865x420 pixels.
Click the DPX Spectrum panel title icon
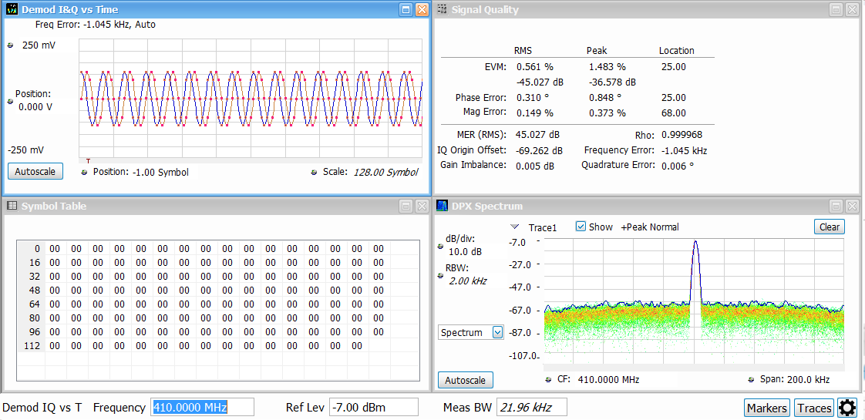(442, 206)
